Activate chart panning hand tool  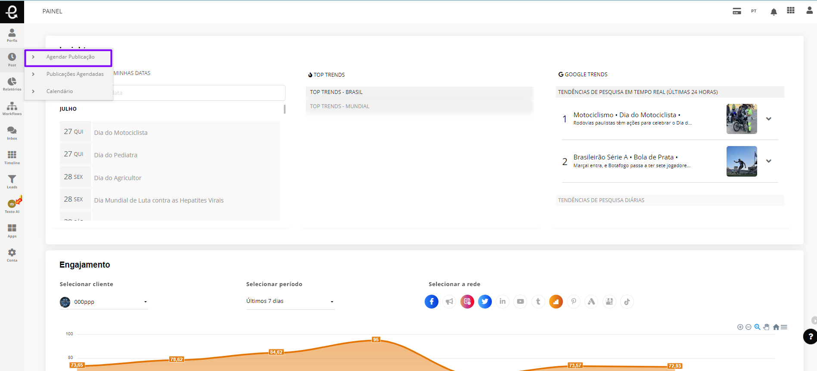click(767, 327)
